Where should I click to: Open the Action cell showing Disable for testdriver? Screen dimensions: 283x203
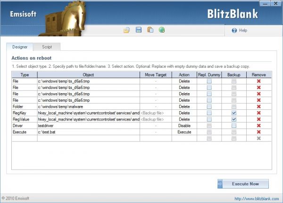[x=184, y=126]
